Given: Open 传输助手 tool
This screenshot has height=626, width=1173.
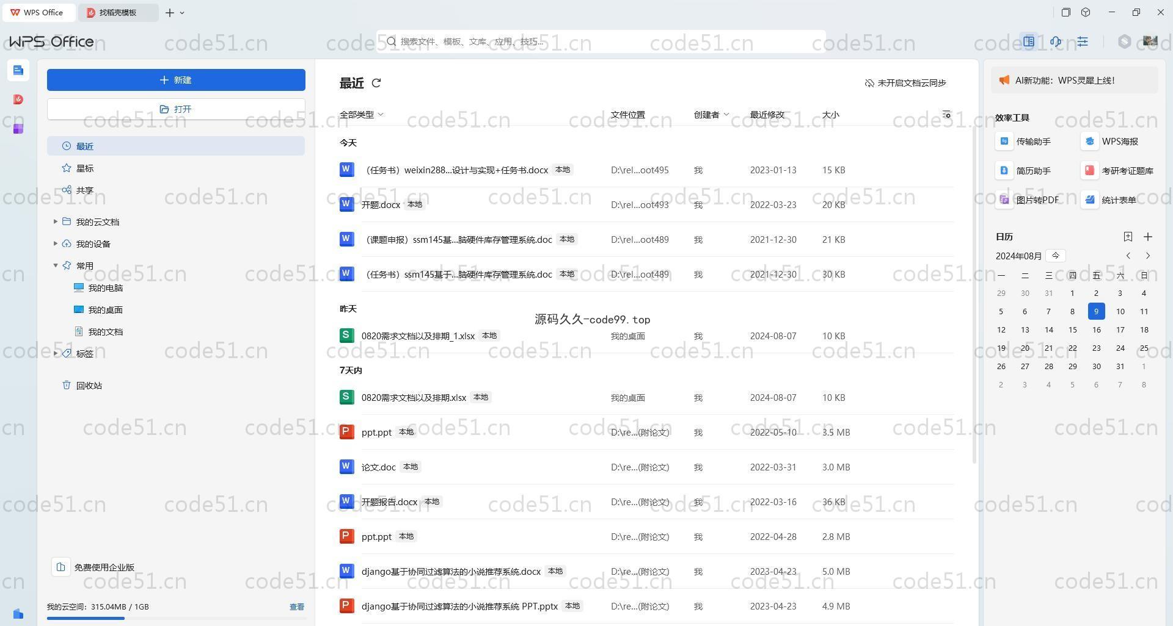Looking at the screenshot, I should coord(1024,142).
